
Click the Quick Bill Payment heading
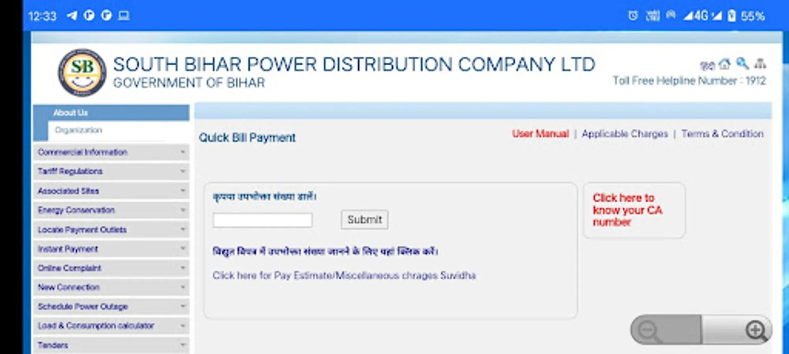coord(247,138)
